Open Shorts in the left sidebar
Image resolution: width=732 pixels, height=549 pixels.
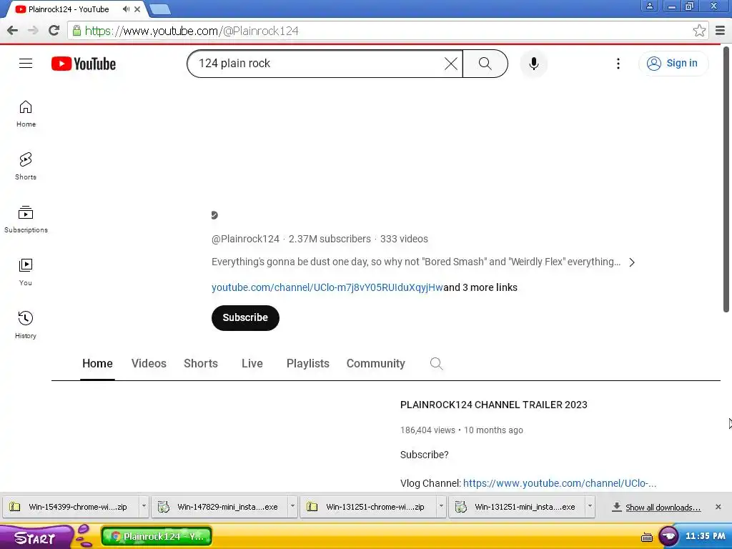pyautogui.click(x=26, y=167)
